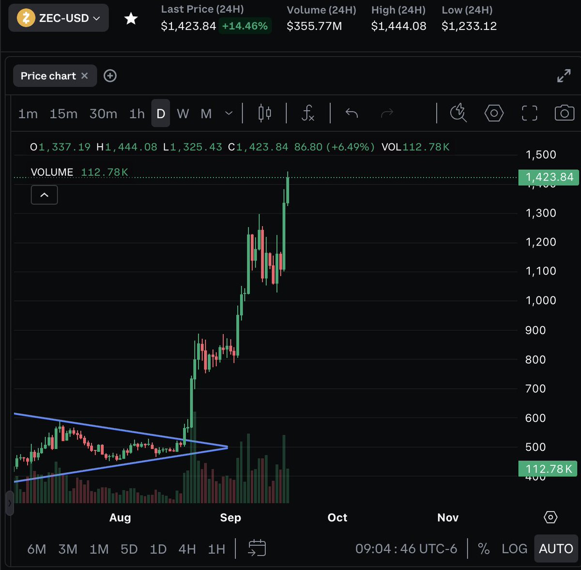Click the Oct label on time axis

click(337, 517)
